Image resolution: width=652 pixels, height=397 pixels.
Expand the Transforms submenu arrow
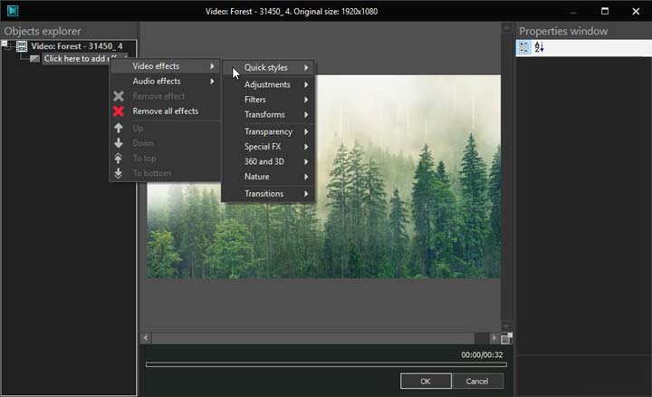coord(306,114)
